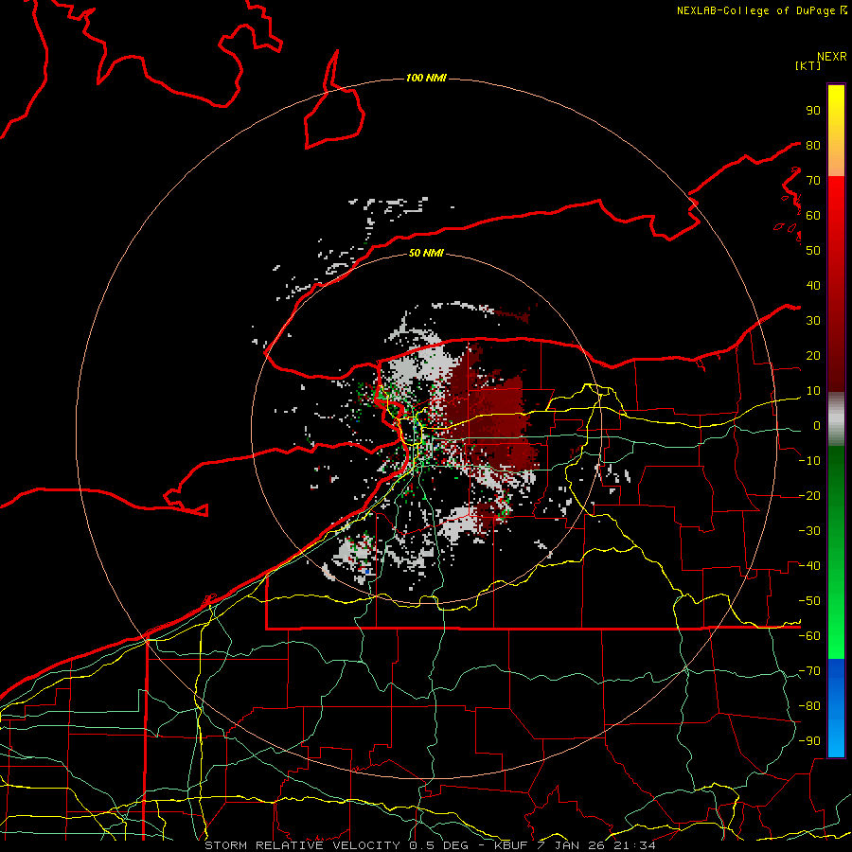Click the 30 value on velocity scale
The width and height of the screenshot is (852, 852).
(813, 321)
